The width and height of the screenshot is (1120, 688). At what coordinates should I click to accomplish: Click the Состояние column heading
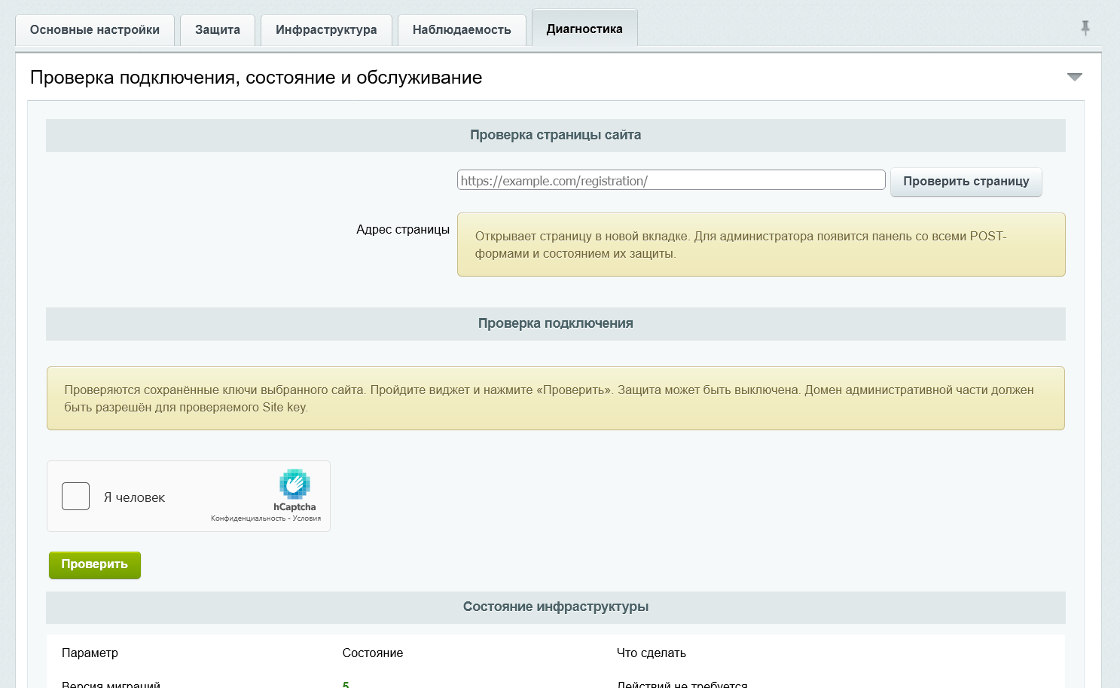coord(373,653)
